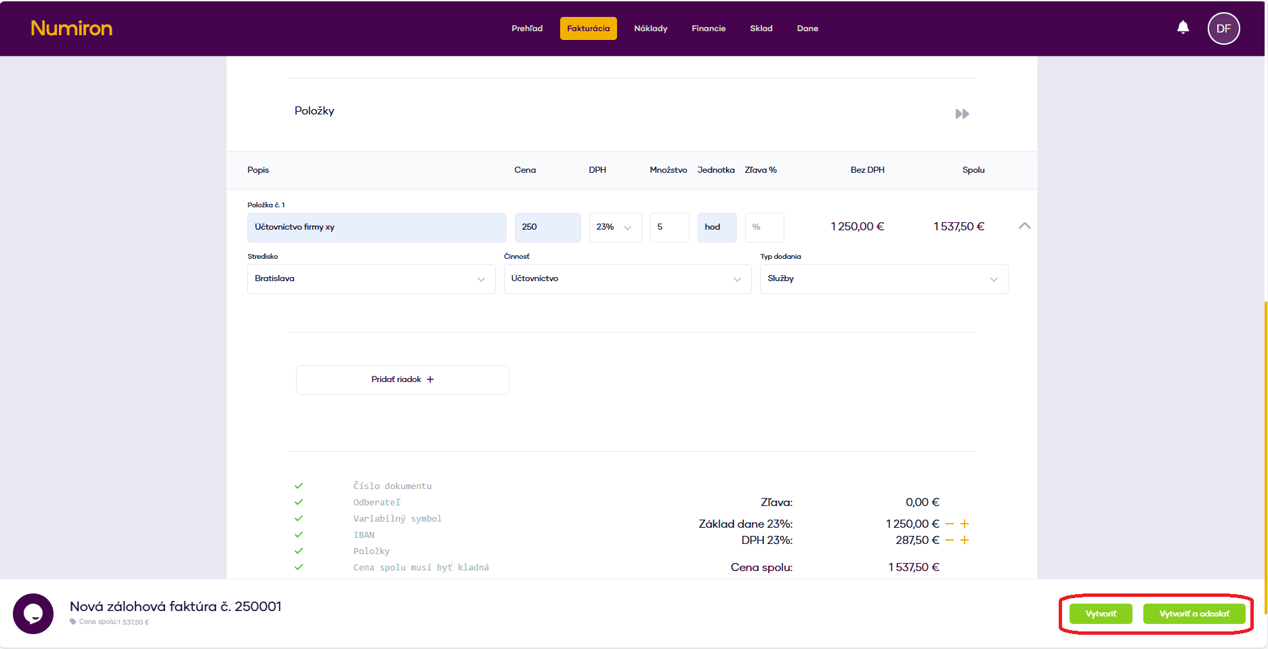Click the minus icon beside Základ dane 23%

[950, 524]
